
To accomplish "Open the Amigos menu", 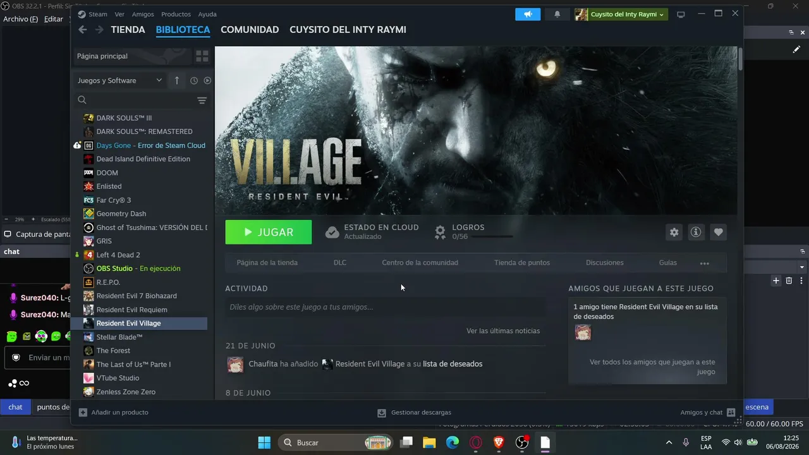I will pos(143,14).
